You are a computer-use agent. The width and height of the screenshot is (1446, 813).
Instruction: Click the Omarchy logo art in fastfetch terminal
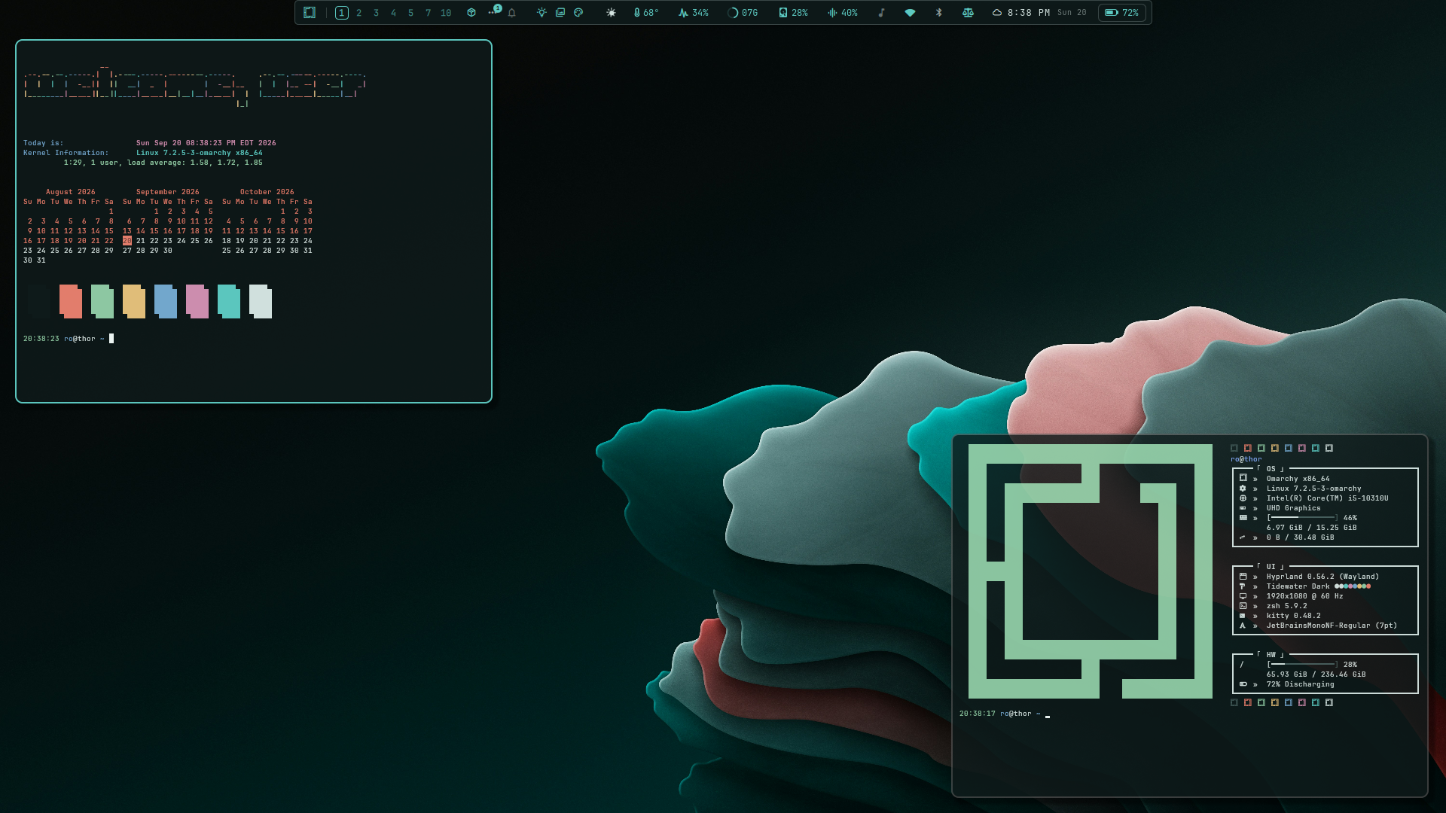point(1091,571)
